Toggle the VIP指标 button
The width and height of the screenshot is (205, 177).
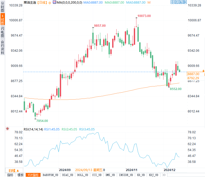pyautogui.click(x=33, y=175)
